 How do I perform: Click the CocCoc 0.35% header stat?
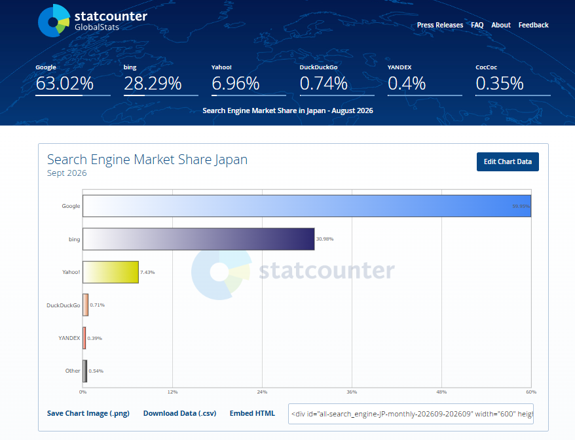pyautogui.click(x=513, y=80)
